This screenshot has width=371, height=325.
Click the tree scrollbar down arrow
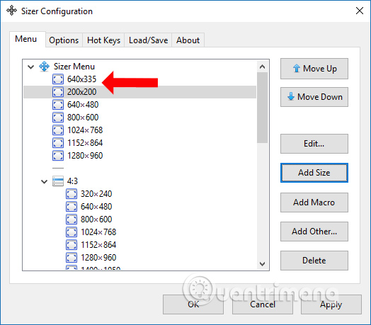pyautogui.click(x=262, y=263)
